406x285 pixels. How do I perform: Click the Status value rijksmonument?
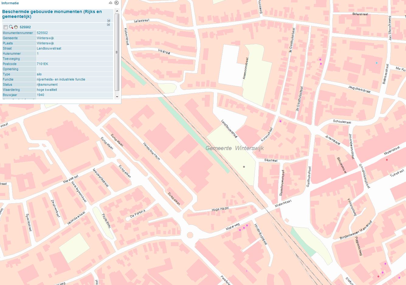(47, 85)
